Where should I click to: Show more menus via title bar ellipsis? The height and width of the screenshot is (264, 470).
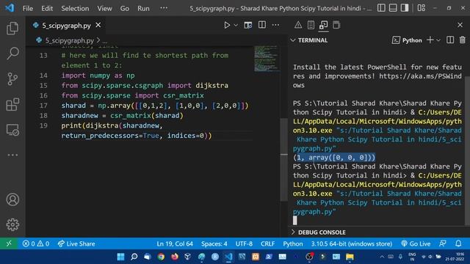pos(164,8)
